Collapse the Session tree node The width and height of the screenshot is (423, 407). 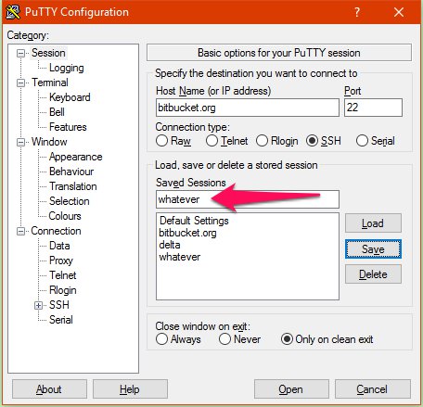[x=20, y=54]
